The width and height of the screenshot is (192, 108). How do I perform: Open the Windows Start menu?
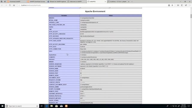[2, 106]
